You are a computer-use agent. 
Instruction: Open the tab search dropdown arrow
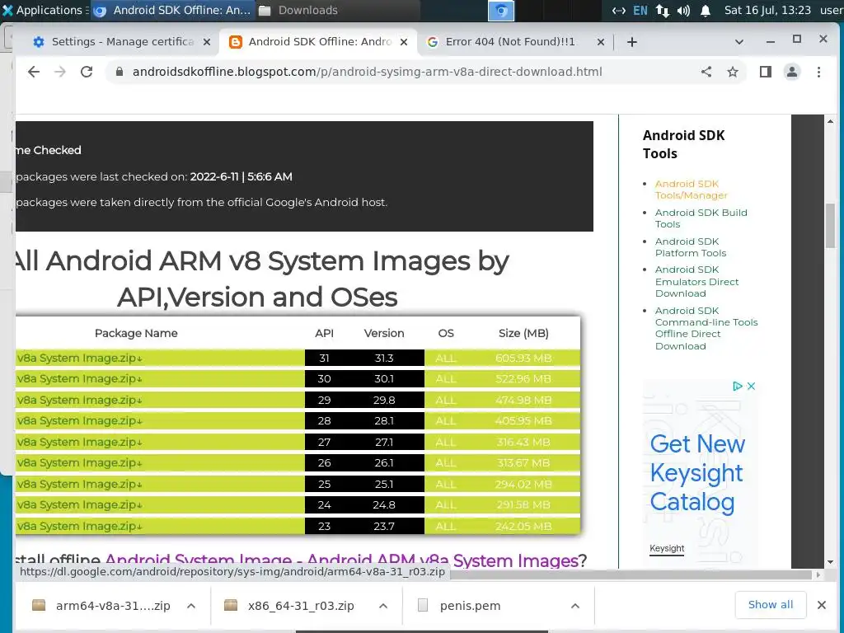(739, 42)
